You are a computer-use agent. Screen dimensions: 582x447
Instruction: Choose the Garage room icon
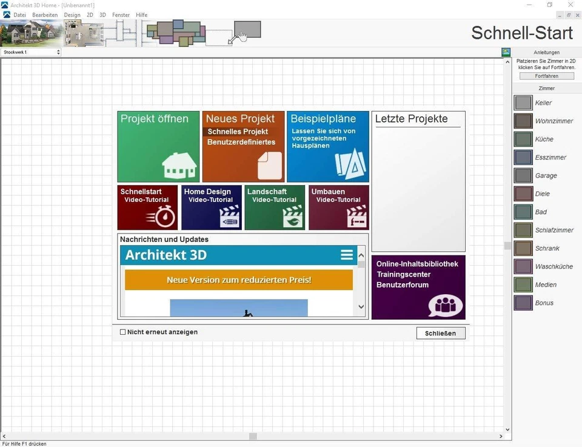click(523, 175)
